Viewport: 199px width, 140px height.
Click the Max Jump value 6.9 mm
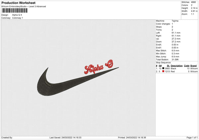coord(175,56)
